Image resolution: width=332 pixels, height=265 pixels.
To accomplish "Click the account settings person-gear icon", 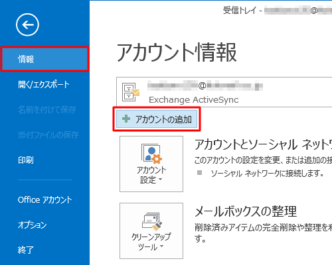I will tap(151, 154).
